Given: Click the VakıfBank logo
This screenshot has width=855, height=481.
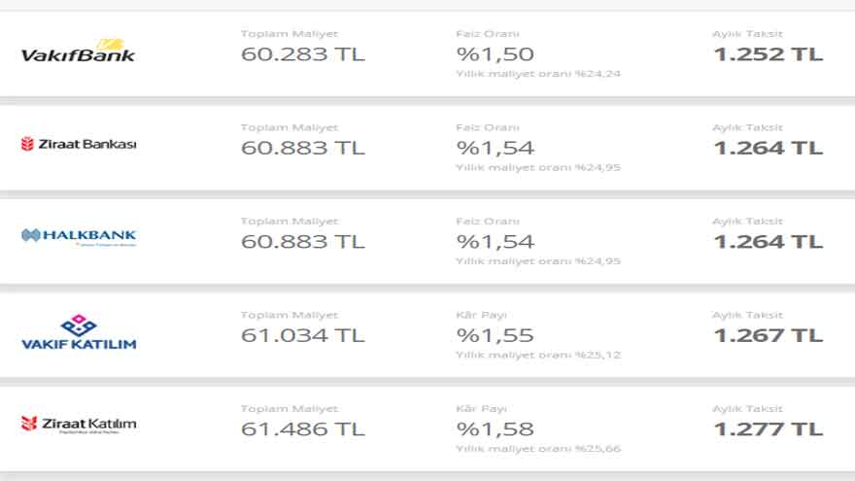Looking at the screenshot, I should click(78, 51).
